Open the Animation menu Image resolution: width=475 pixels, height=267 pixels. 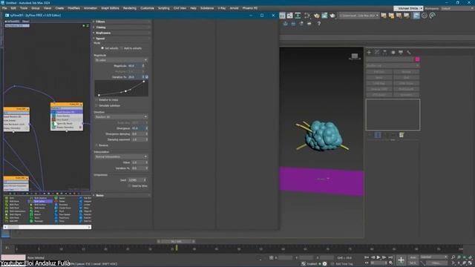91,8
